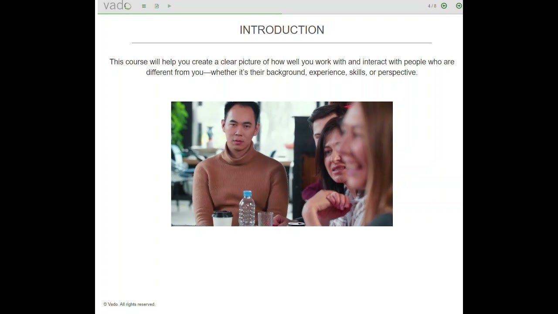558x314 pixels.
Task: Click the course description paragraph
Action: coord(282,67)
